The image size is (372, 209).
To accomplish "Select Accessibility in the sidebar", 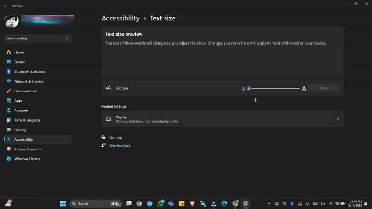I will tap(38, 140).
